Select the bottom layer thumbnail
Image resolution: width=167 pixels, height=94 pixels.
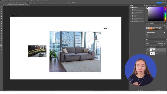(x=153, y=53)
